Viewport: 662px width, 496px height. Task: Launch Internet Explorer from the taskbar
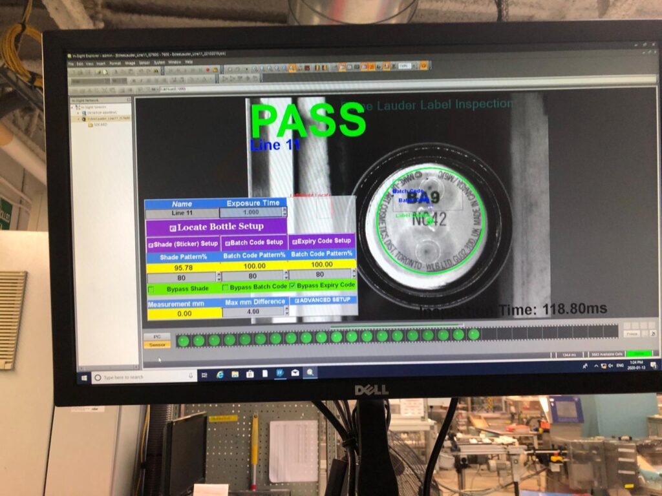point(220,375)
